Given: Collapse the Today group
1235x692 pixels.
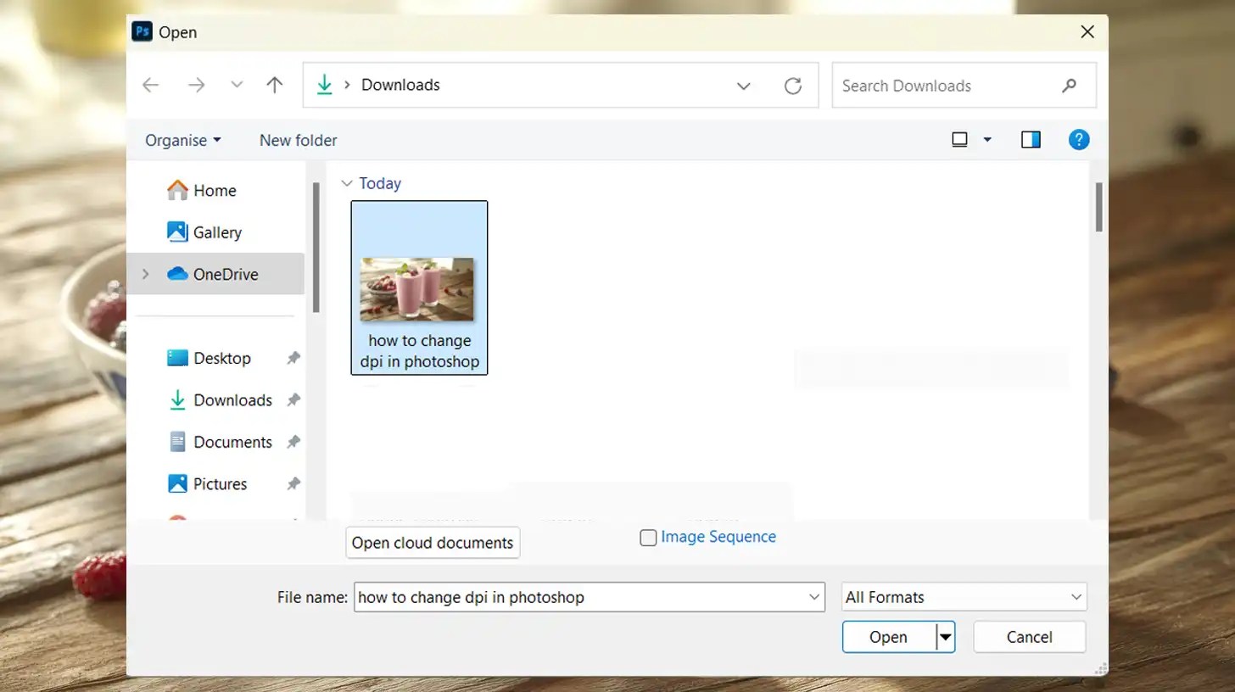Looking at the screenshot, I should (x=346, y=183).
